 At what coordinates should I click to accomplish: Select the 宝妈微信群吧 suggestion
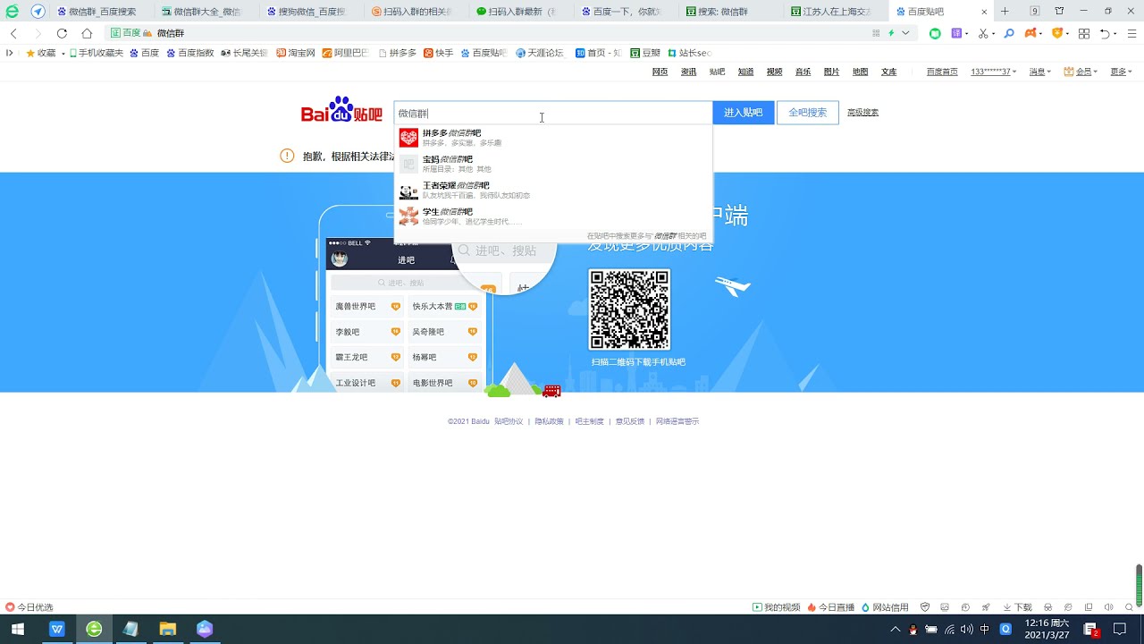tap(553, 164)
